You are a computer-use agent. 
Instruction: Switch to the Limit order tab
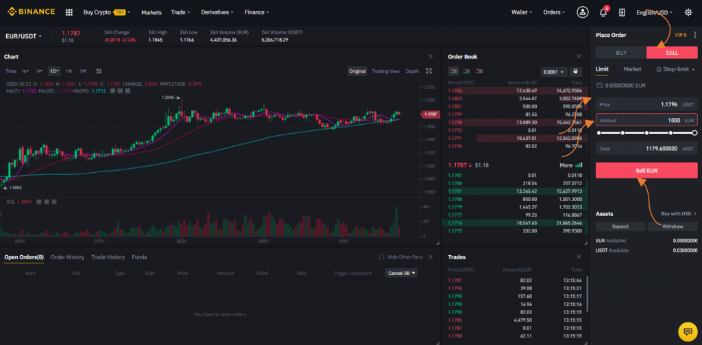[602, 69]
